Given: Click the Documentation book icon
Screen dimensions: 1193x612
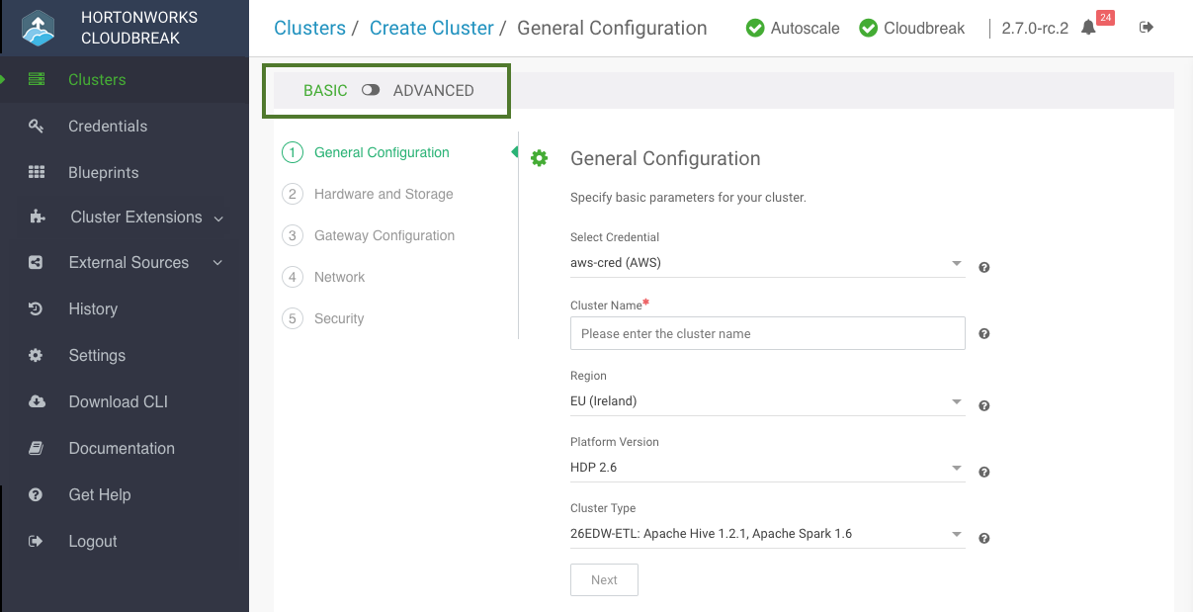Looking at the screenshot, I should click(36, 448).
